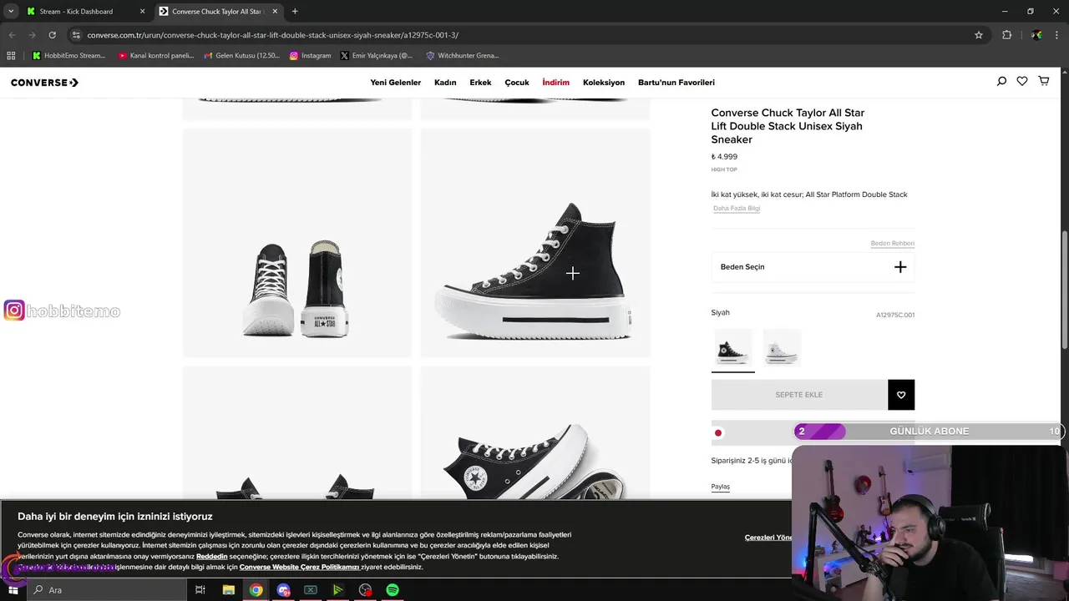Open the Yeni Gelenler menu
1069x601 pixels.
tap(396, 83)
